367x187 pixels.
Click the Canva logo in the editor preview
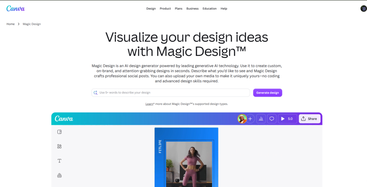pyautogui.click(x=64, y=118)
